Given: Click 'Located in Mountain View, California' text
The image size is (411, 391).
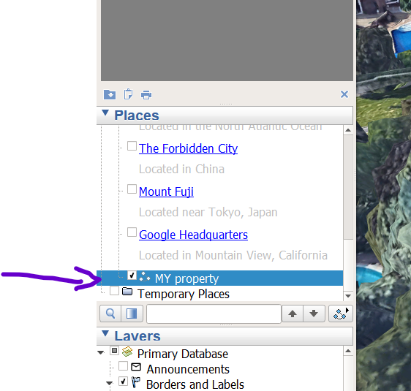Looking at the screenshot, I should coord(233,255).
